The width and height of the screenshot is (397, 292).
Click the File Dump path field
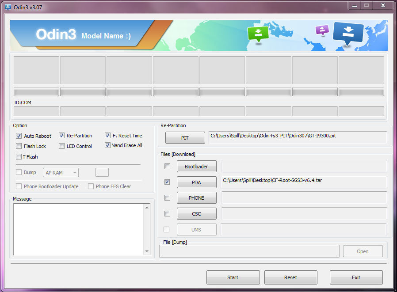tap(249, 251)
